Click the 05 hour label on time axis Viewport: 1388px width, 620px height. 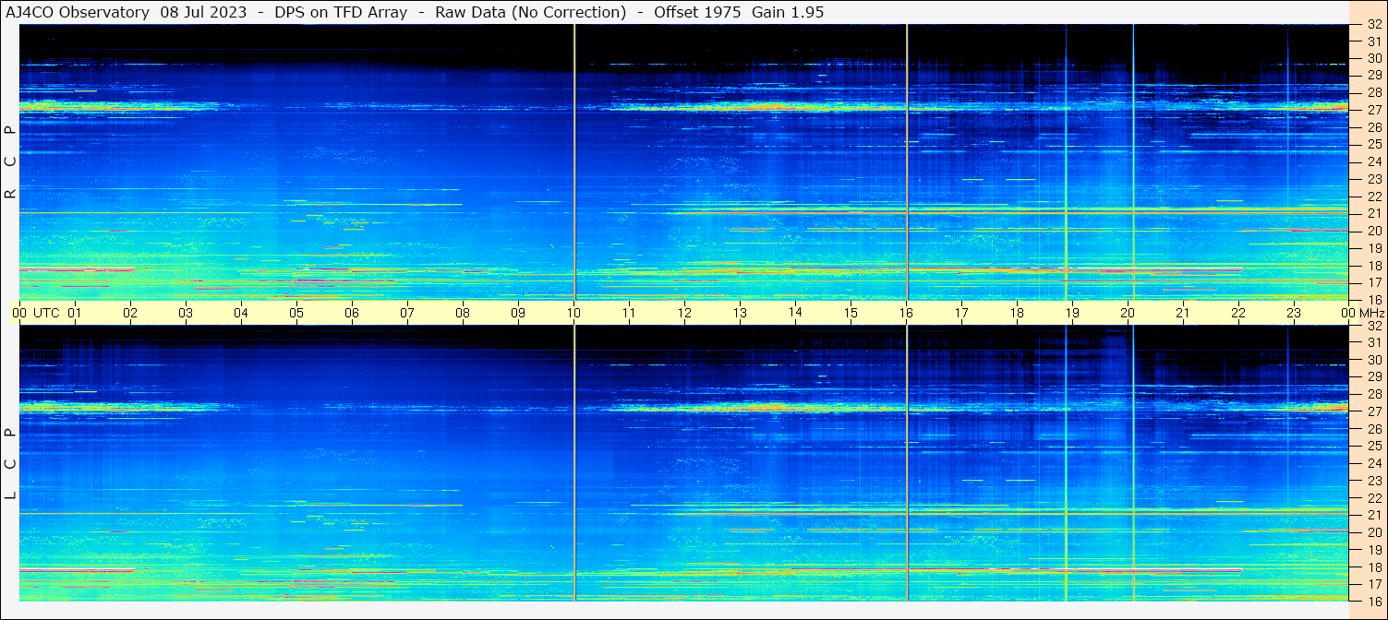pos(296,313)
